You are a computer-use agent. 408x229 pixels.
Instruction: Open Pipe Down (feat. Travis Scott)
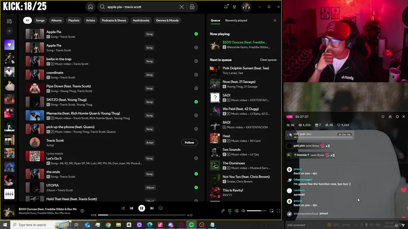coord(69,86)
